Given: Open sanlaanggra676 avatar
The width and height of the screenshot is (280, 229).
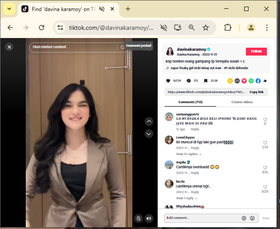Looking at the screenshot, I should [169, 116].
